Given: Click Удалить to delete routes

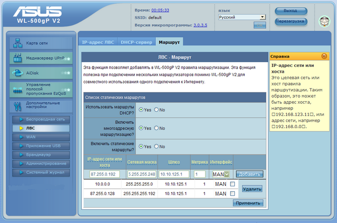Looking at the screenshot, I should (252, 189).
